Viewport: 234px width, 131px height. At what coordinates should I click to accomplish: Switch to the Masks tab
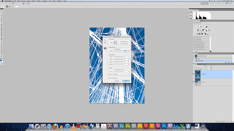pyautogui.click(x=202, y=21)
